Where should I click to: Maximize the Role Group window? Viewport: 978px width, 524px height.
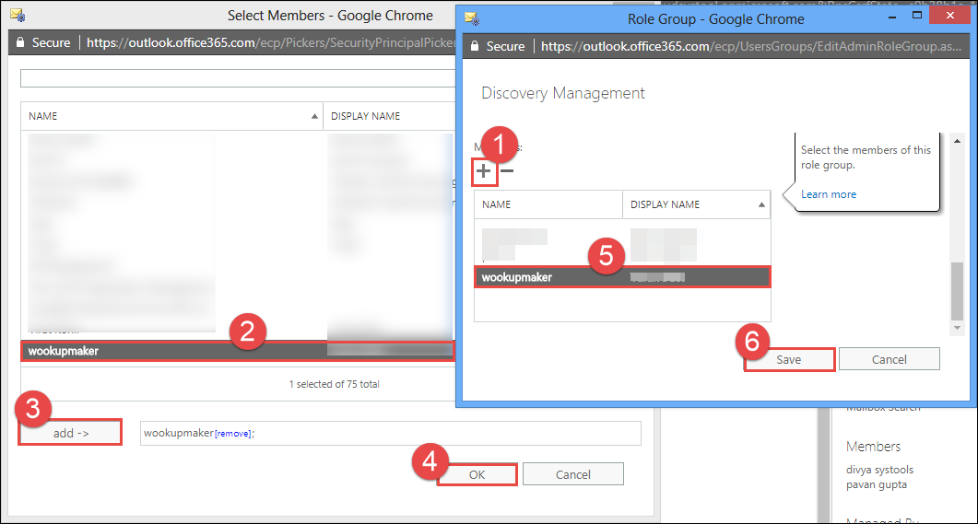(917, 16)
